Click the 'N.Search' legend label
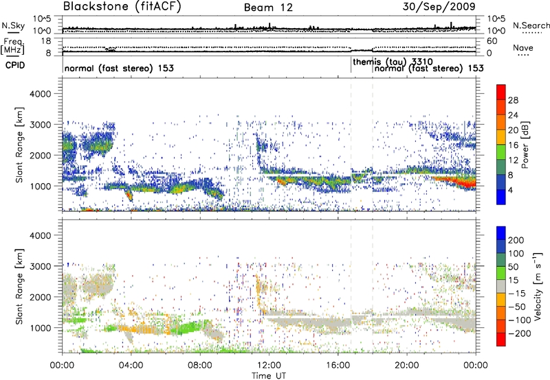 pos(531,25)
